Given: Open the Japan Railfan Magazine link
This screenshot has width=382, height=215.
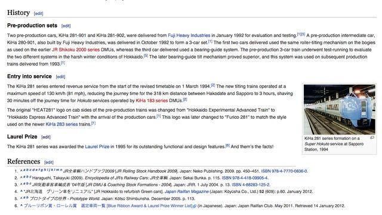Looking at the screenshot, I should click(x=187, y=192).
